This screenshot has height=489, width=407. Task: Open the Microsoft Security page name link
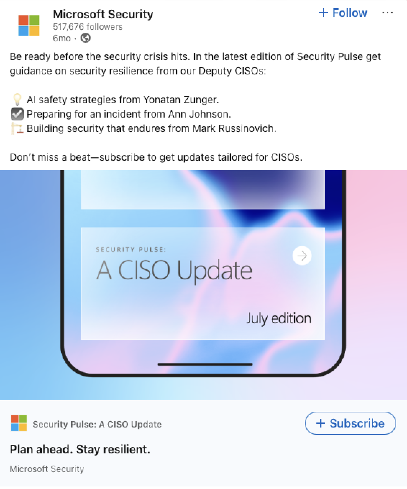(x=103, y=14)
